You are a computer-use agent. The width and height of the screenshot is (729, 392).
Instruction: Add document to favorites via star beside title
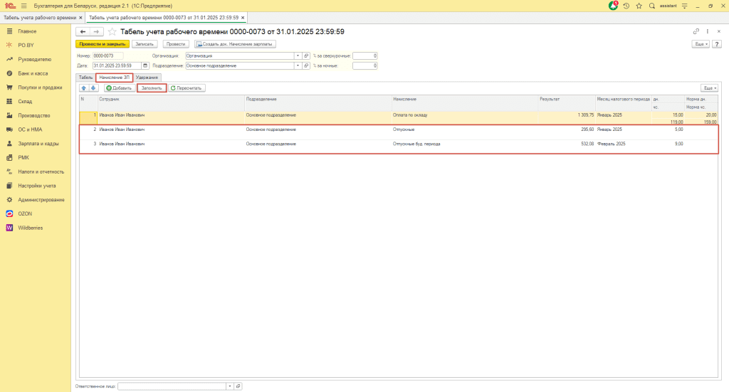coord(112,32)
